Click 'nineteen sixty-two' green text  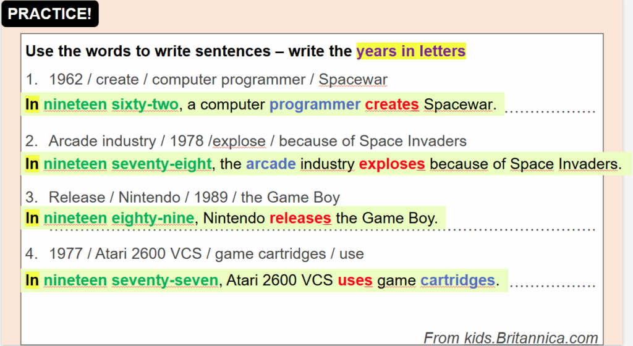click(111, 104)
